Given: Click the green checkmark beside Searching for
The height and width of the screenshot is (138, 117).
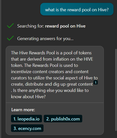Looking at the screenshot, I should [x=10, y=26].
